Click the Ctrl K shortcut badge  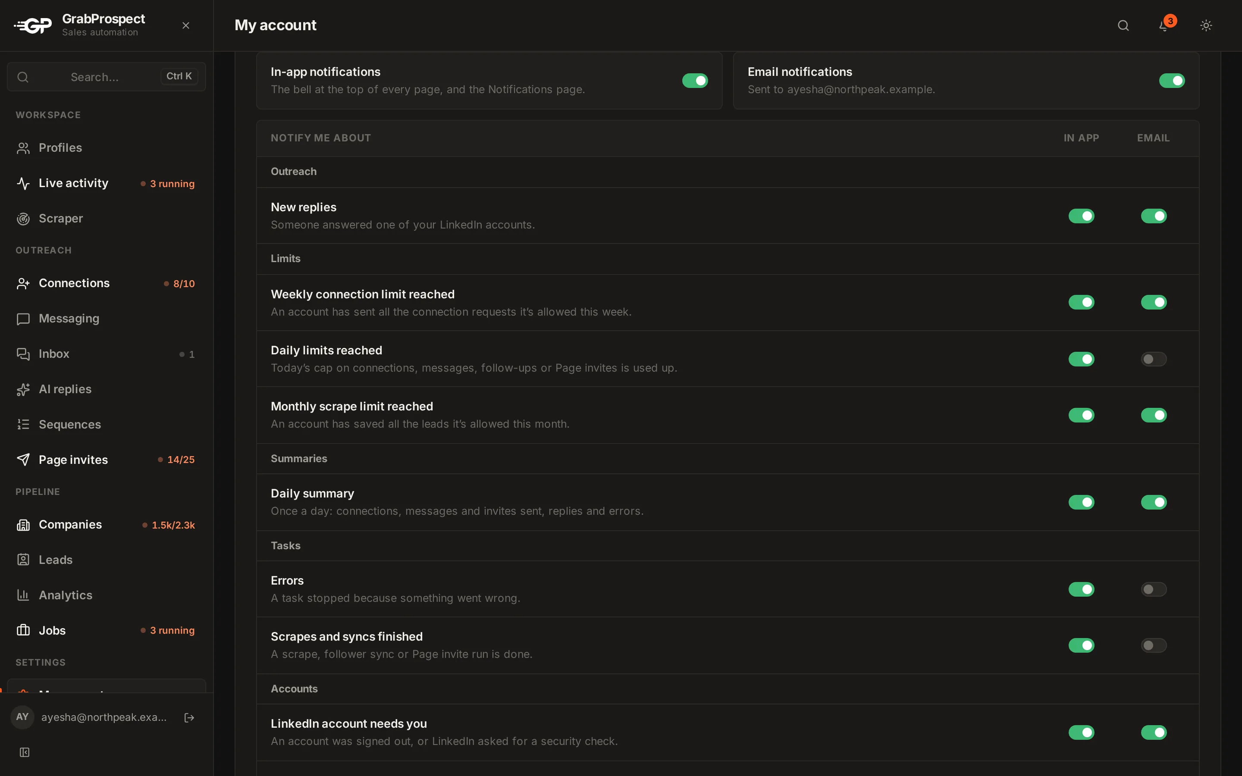click(179, 76)
